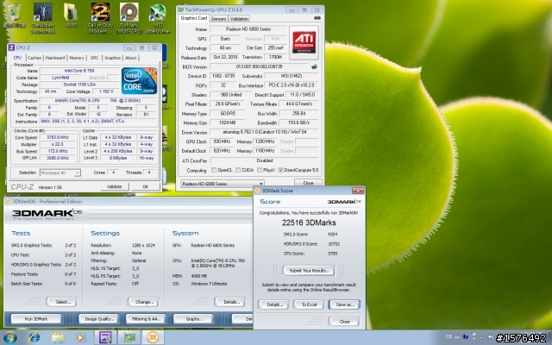Open the Sensors tab in GPU-Z
Screen dimensions: 552x345
click(x=218, y=19)
